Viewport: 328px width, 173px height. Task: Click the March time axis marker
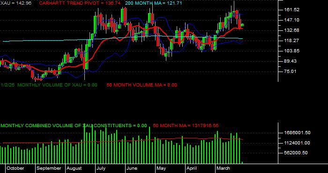click(x=224, y=168)
